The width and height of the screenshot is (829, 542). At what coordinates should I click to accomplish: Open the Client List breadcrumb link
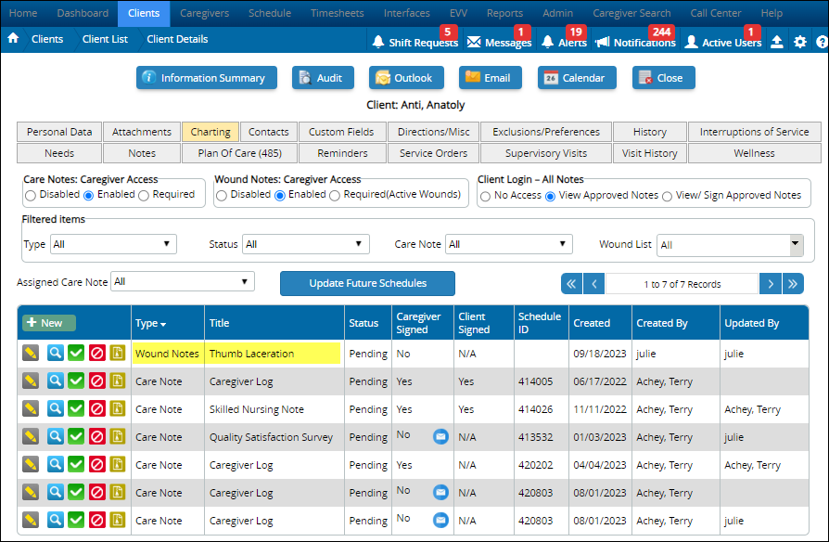point(105,39)
